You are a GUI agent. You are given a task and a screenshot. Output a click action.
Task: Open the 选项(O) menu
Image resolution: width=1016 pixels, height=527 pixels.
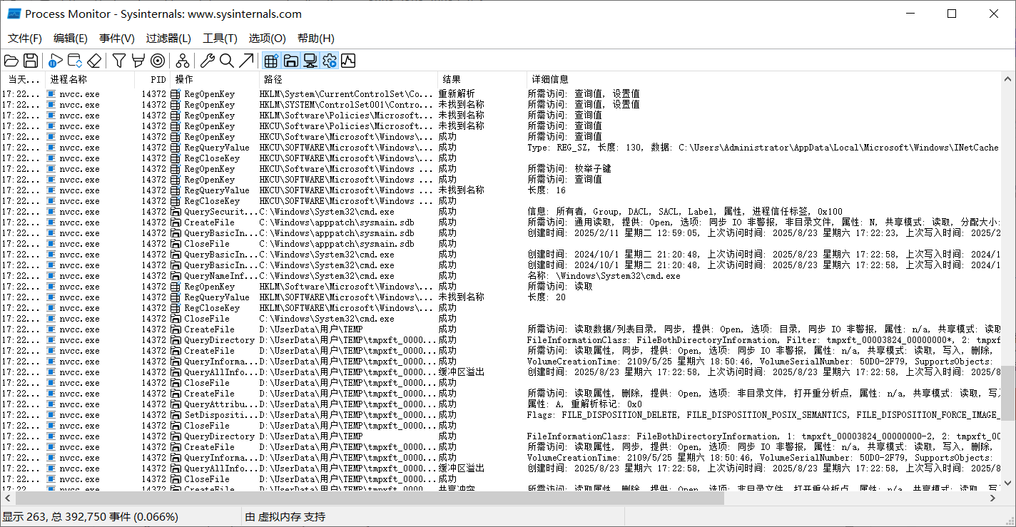coord(267,39)
